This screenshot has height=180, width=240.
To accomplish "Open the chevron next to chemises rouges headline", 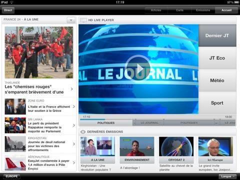I will click(72, 89).
